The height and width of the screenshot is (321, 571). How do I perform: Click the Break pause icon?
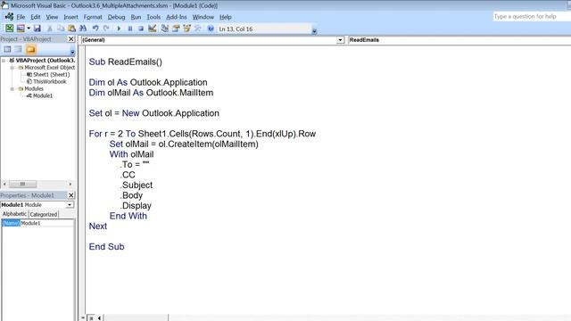(x=130, y=29)
